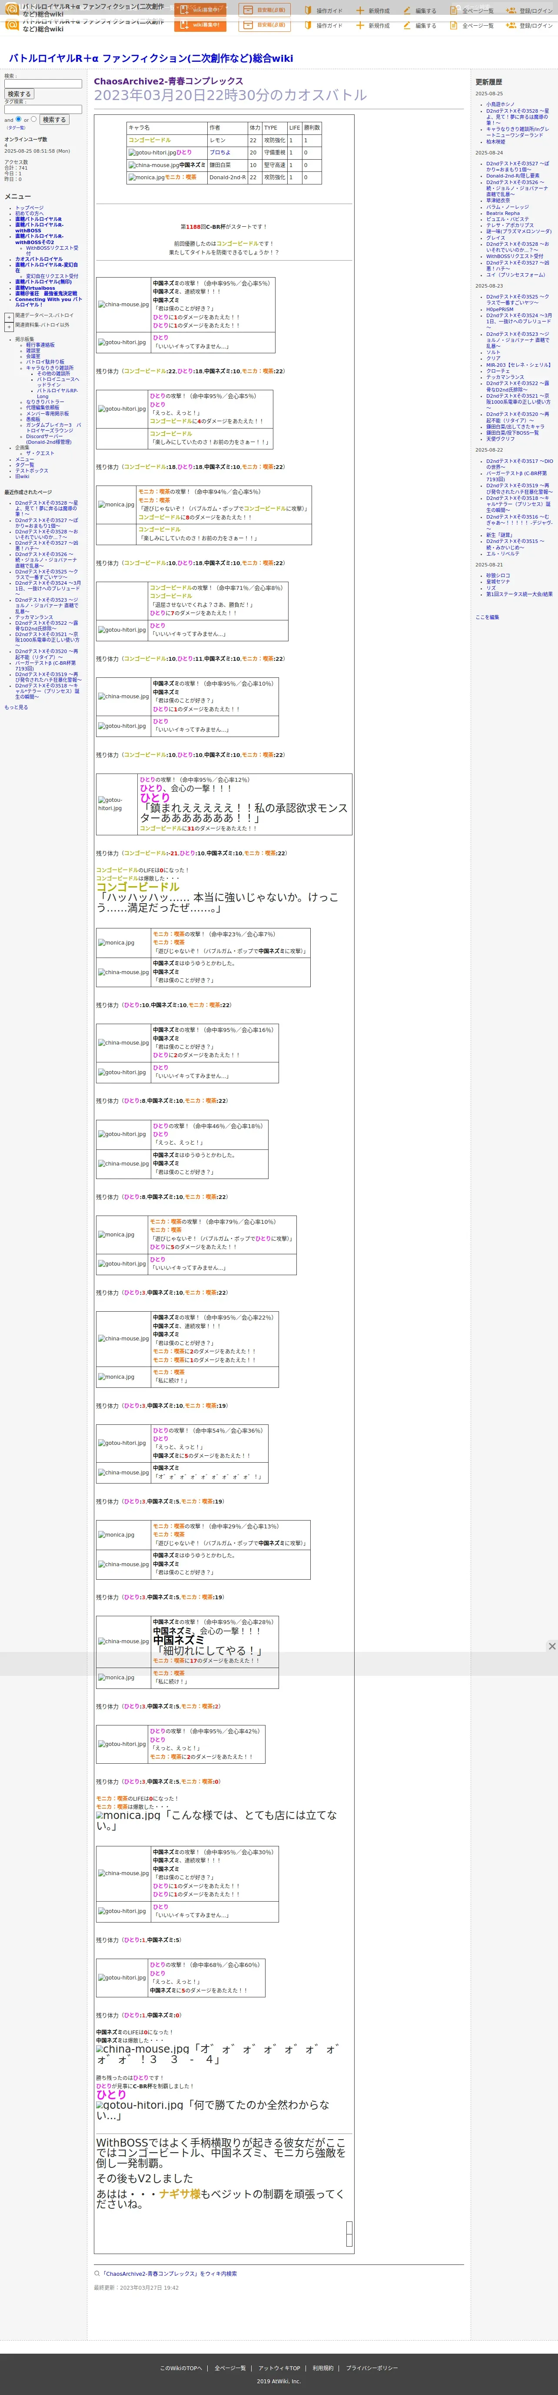
Task: Click the 編集する pencil icon in the topmost header row
Action: pos(407,10)
